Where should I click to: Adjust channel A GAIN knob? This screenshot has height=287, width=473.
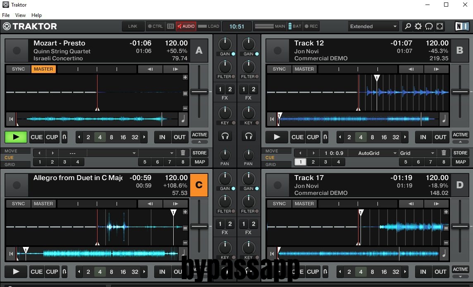[x=225, y=44]
